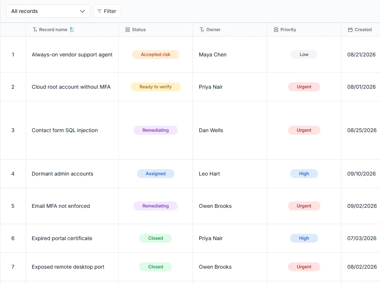Image resolution: width=380 pixels, height=285 pixels.
Task: Click High badge for Dormant admin accounts
Action: pos(304,174)
